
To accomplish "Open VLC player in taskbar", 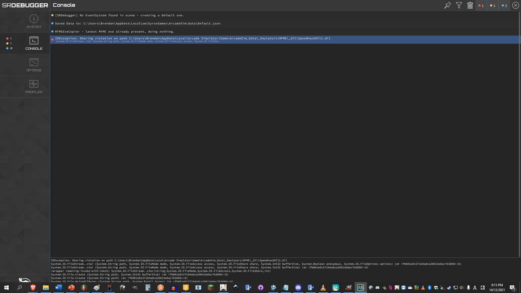I will coord(323,288).
